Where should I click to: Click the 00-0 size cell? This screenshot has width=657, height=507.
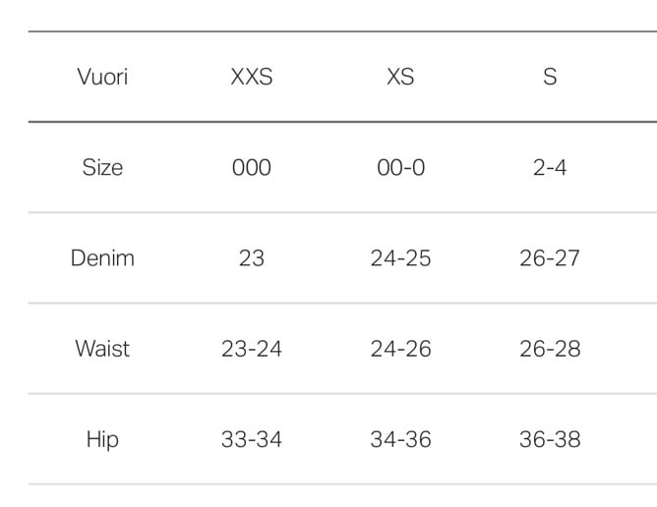(x=400, y=167)
